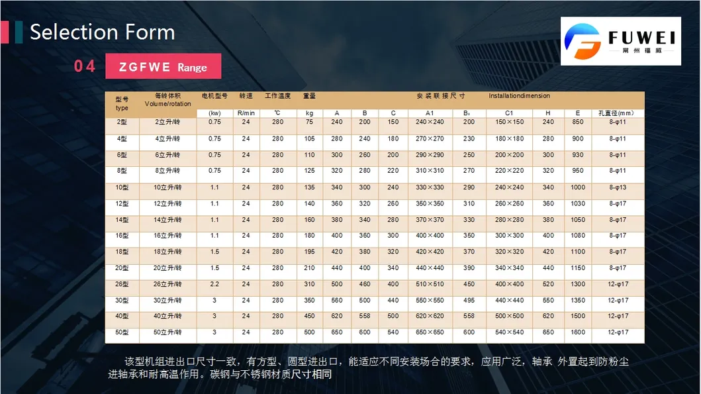Click the Installationdimension header text
The height and width of the screenshot is (394, 701).
(519, 96)
